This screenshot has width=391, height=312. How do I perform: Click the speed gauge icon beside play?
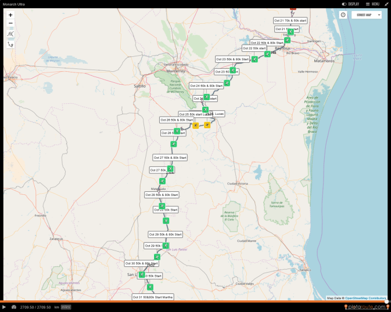13,307
